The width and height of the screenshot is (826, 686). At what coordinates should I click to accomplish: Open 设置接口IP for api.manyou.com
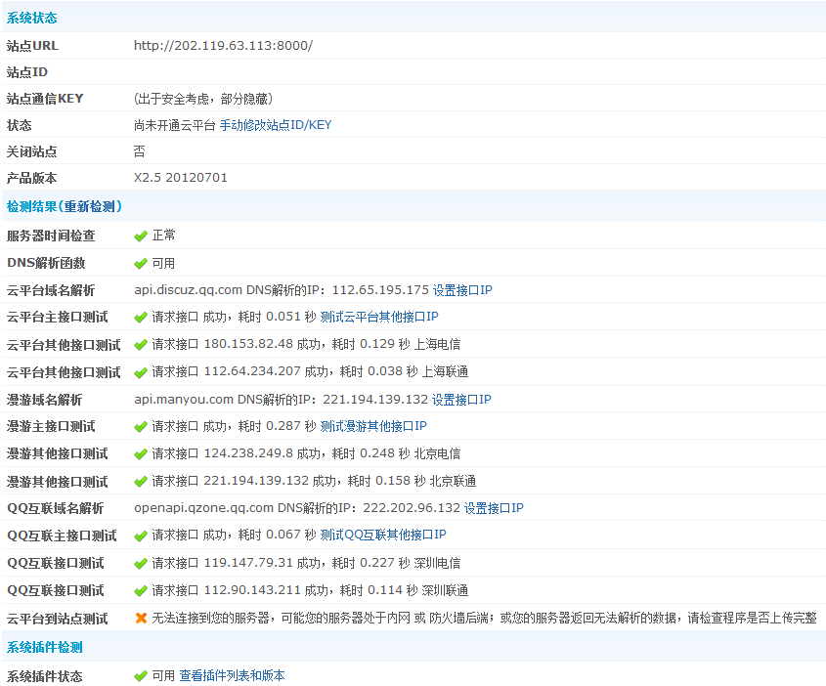pos(461,400)
